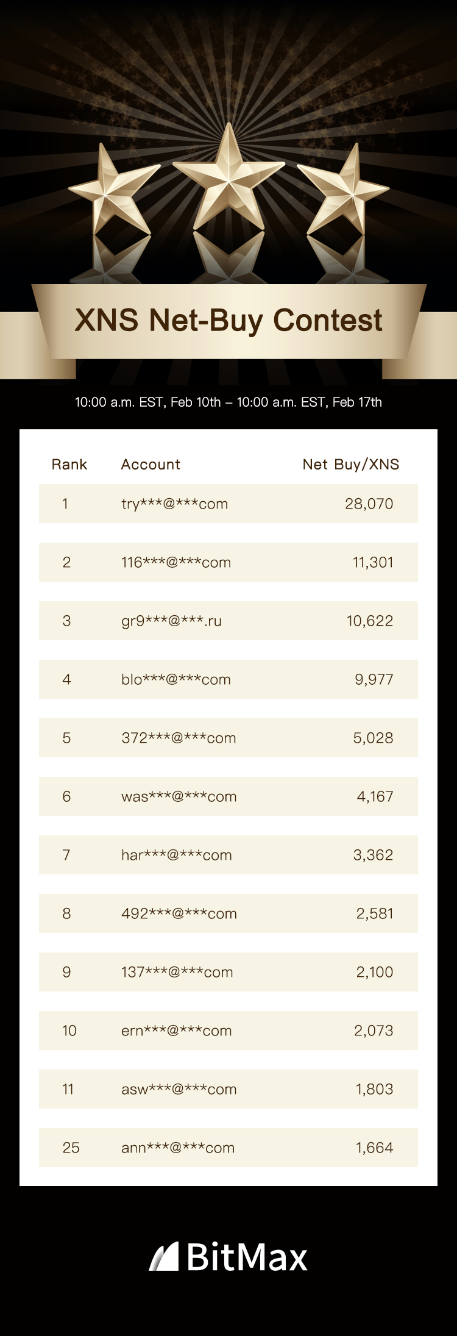Click the Net Buy/XNS column header
The width and height of the screenshot is (457, 1336).
pos(351,465)
